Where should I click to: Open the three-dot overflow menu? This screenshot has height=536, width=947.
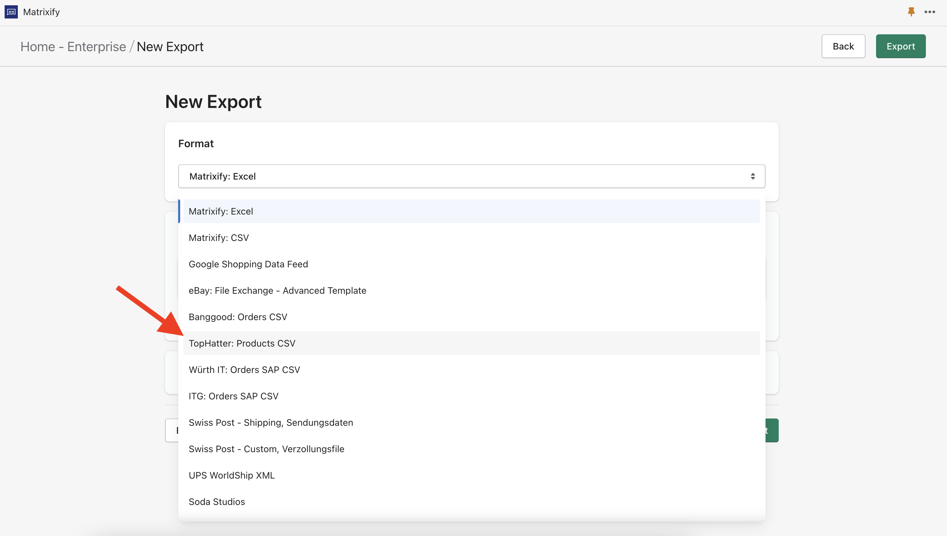coord(930,12)
